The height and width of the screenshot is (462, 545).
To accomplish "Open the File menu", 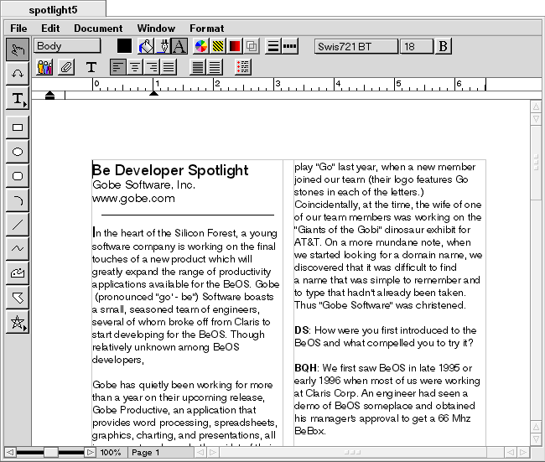I will [18, 29].
